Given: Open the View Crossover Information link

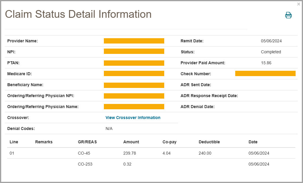Looking at the screenshot, I should point(133,118).
